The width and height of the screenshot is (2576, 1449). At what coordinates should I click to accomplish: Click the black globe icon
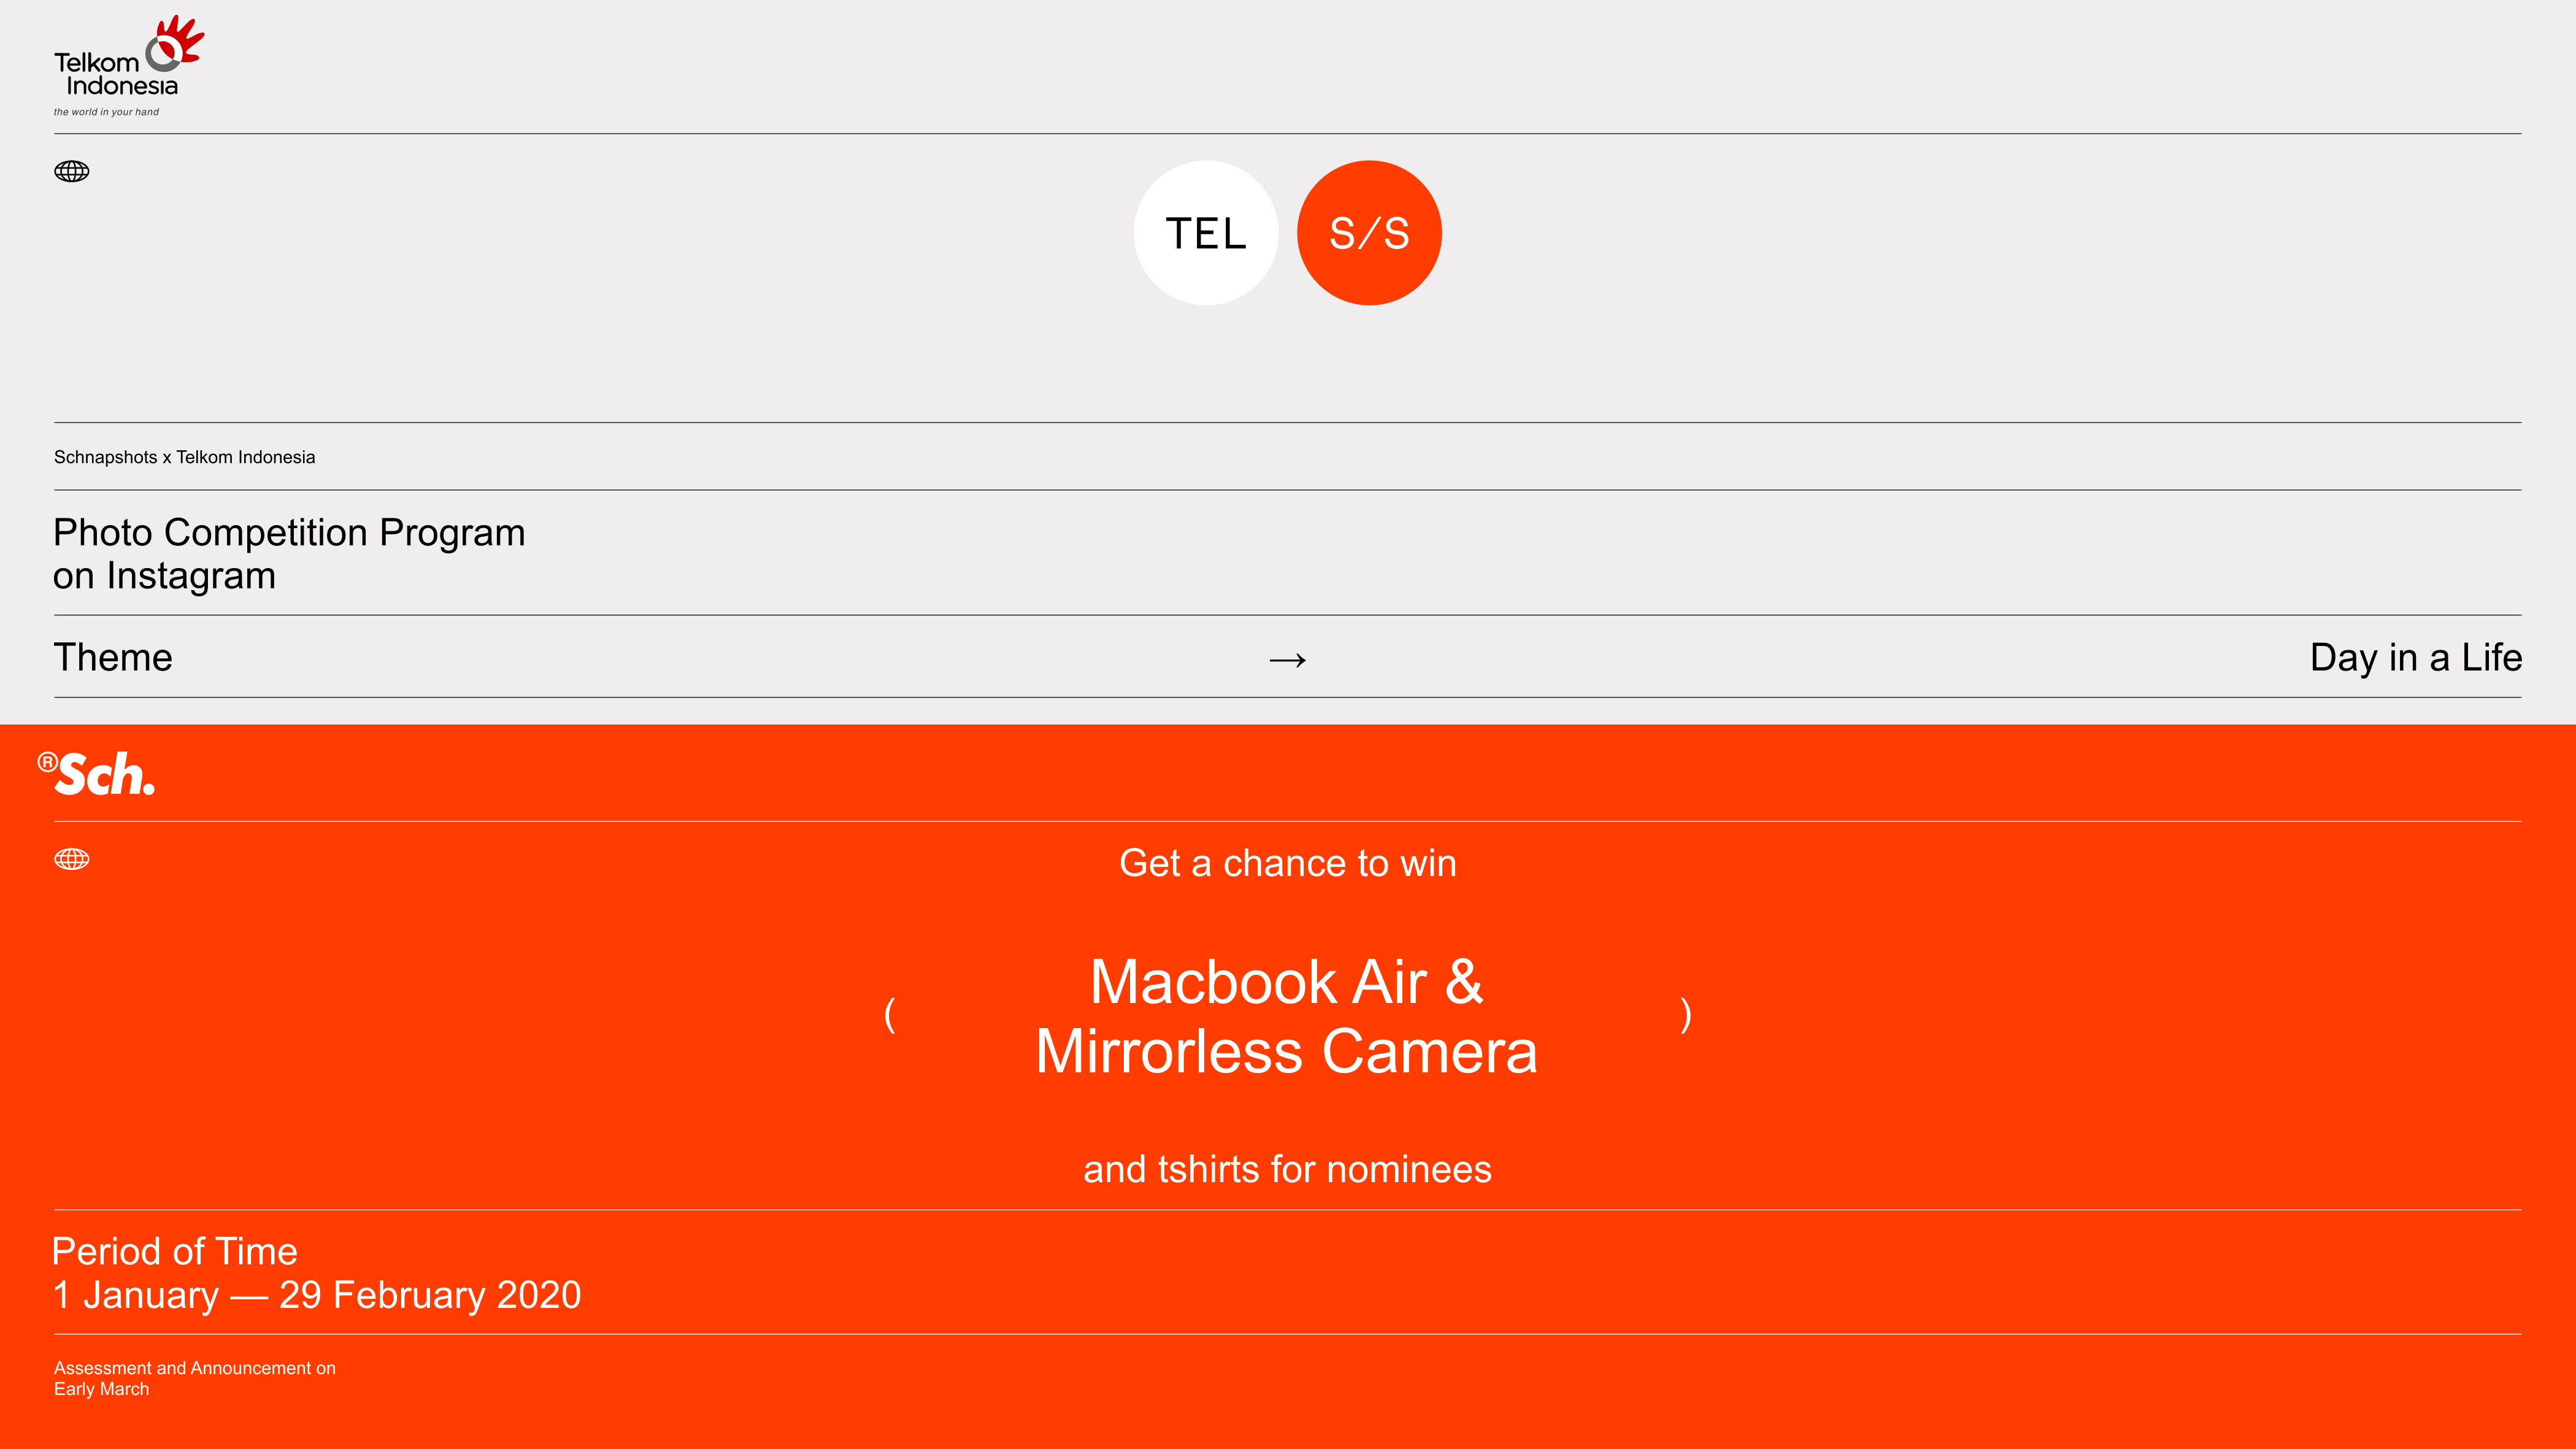tap(71, 171)
